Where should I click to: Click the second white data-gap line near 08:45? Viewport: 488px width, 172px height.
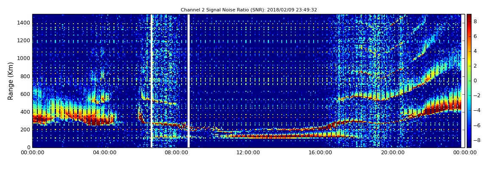pyautogui.click(x=188, y=81)
